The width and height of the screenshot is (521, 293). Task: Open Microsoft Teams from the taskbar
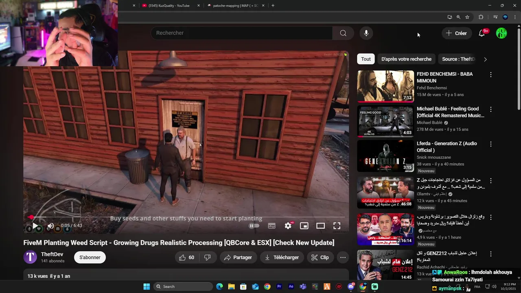[x=303, y=286]
